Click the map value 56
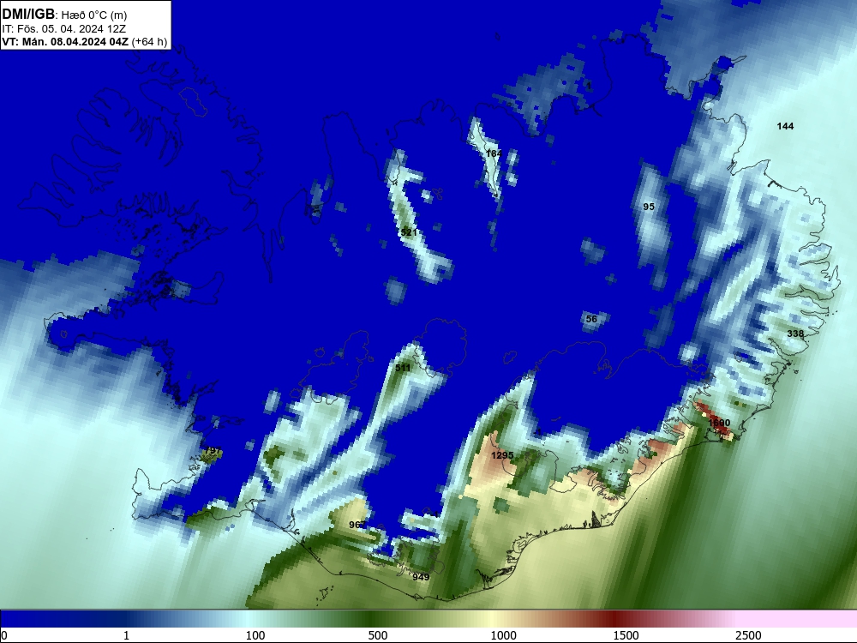857x643 pixels. (591, 319)
